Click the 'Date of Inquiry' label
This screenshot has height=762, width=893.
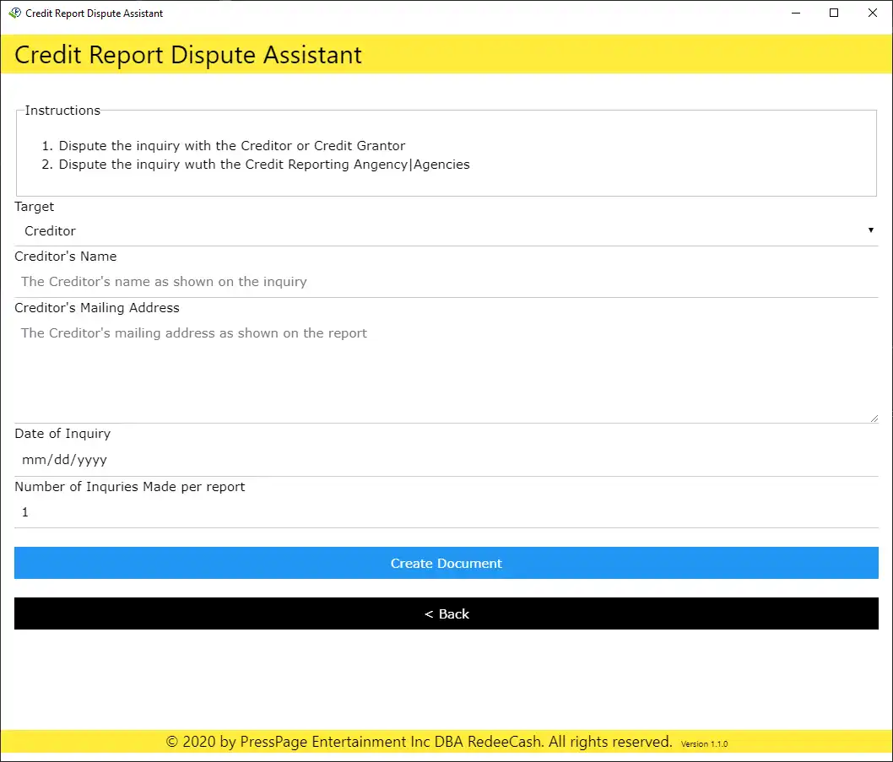62,434
